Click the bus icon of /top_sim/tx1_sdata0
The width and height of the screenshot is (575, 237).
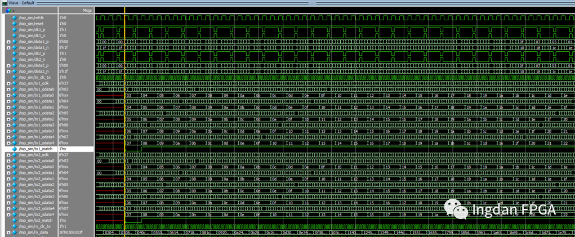coord(15,95)
